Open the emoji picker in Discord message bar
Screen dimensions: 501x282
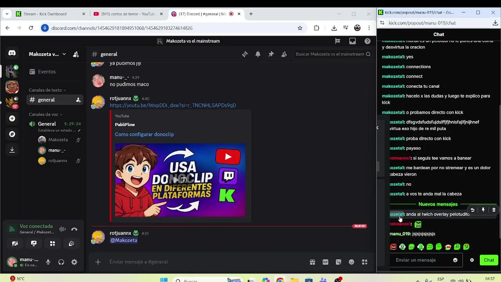coord(351,262)
